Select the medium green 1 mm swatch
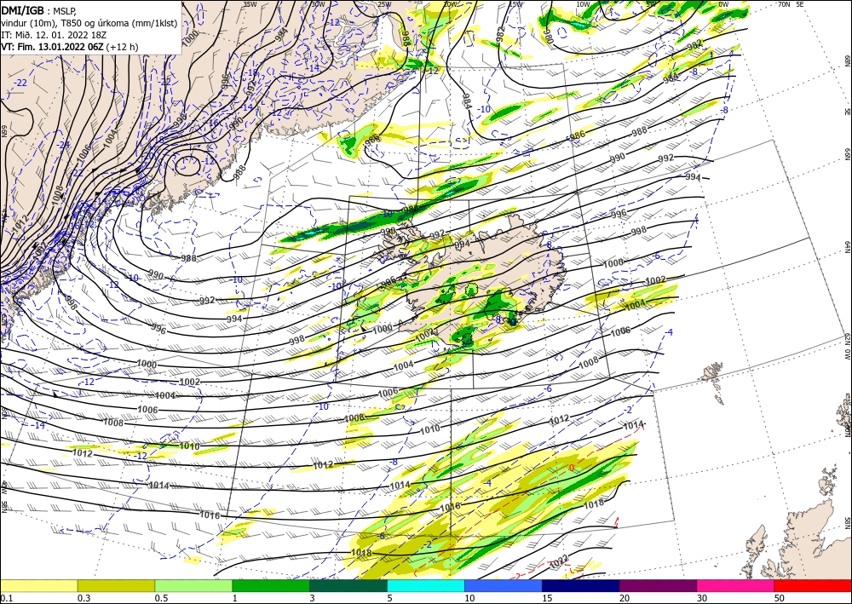852x604 pixels. click(271, 586)
